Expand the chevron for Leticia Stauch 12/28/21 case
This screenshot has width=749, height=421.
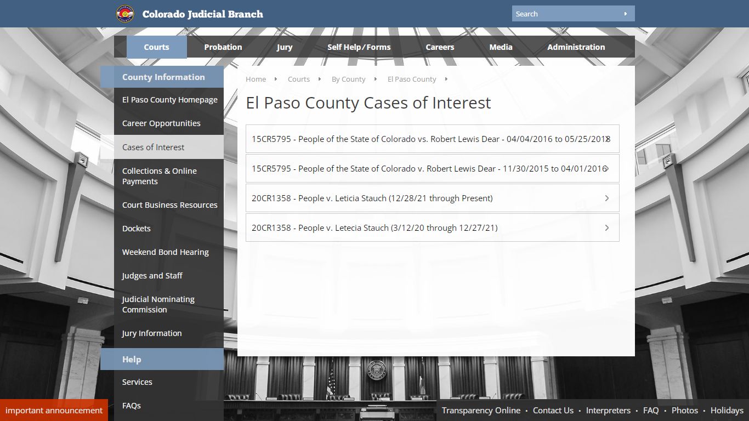point(606,198)
